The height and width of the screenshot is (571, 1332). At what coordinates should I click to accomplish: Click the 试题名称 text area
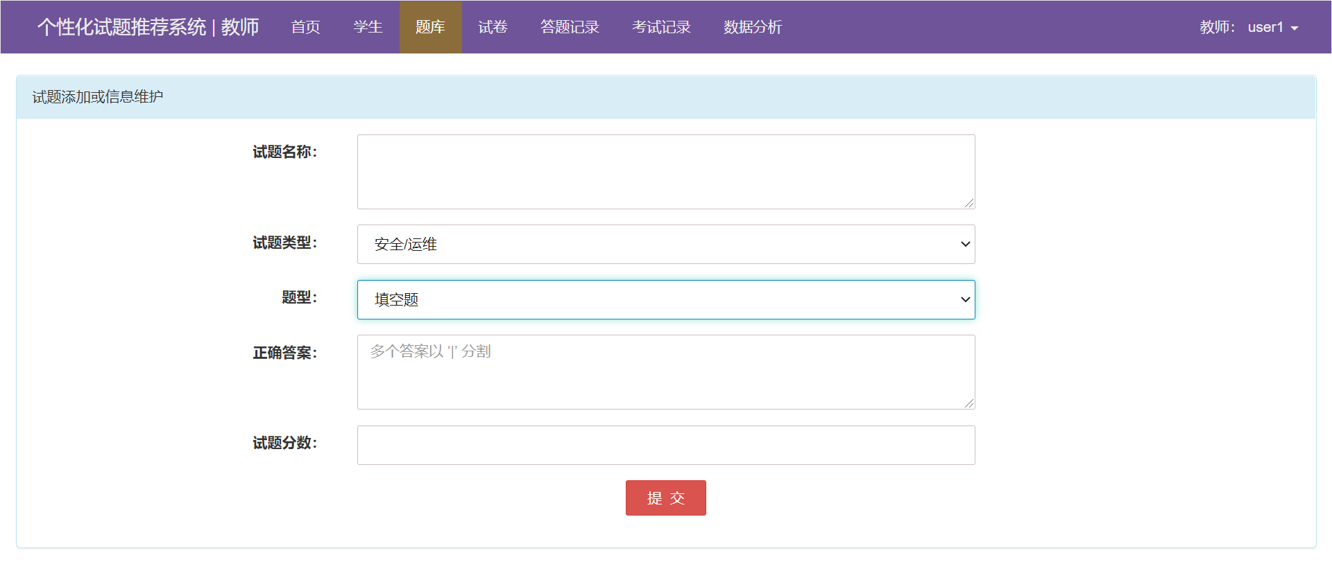(666, 172)
